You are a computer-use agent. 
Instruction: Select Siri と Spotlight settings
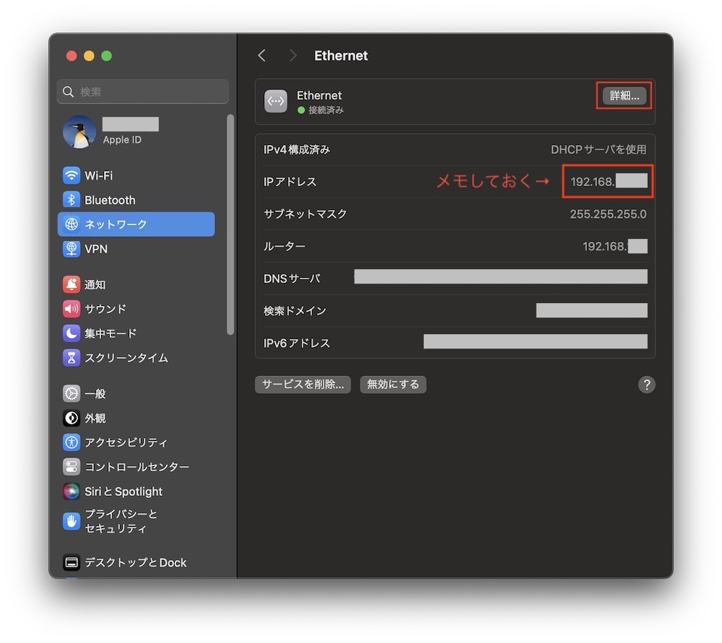pos(123,491)
